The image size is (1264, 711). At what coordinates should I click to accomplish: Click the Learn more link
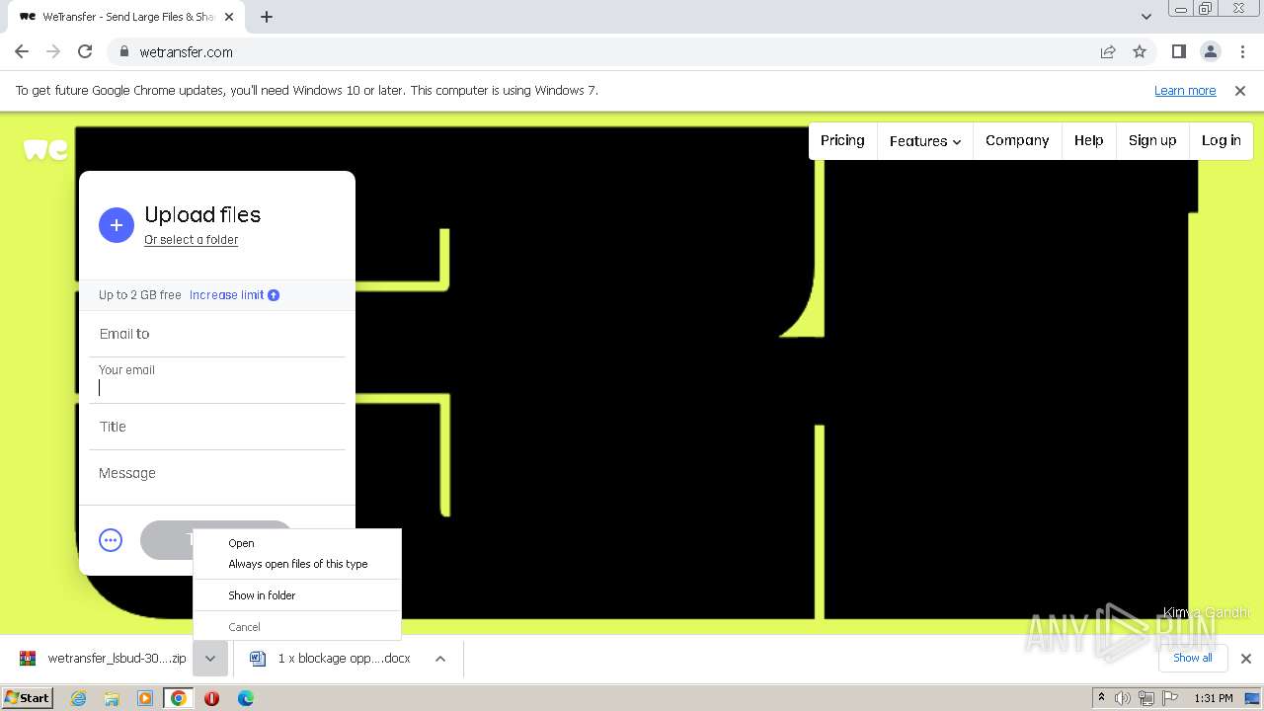[1185, 91]
